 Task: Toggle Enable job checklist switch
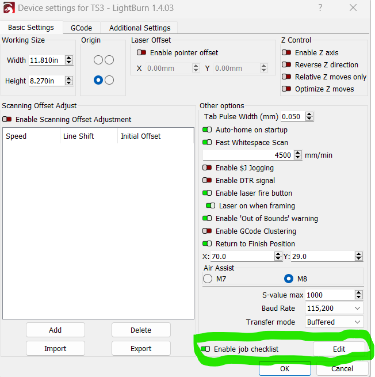(205, 349)
